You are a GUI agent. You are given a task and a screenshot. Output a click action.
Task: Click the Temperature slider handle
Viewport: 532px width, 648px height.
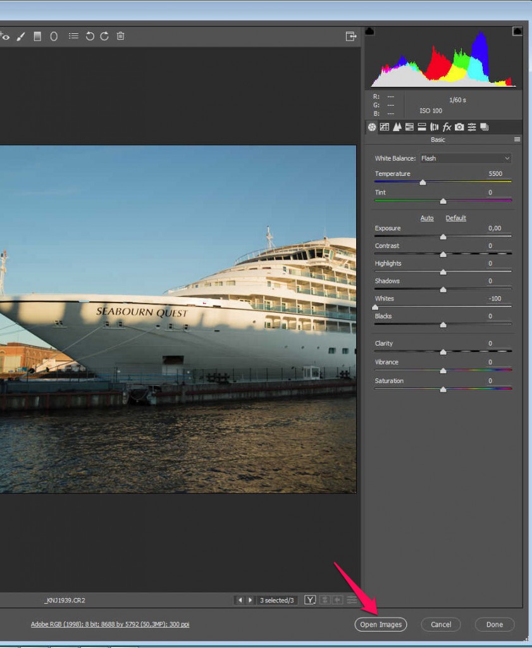[x=423, y=182]
